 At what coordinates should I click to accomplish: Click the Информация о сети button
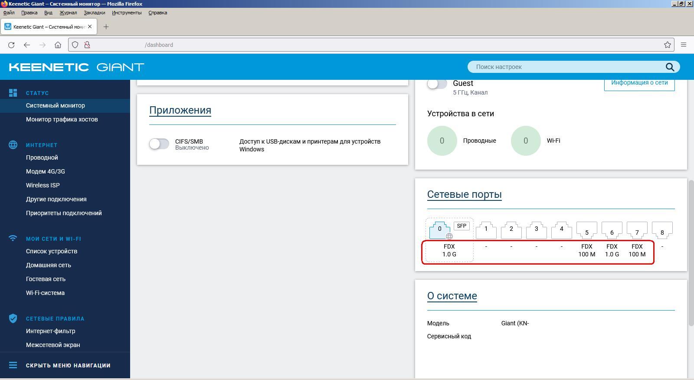[x=639, y=83]
